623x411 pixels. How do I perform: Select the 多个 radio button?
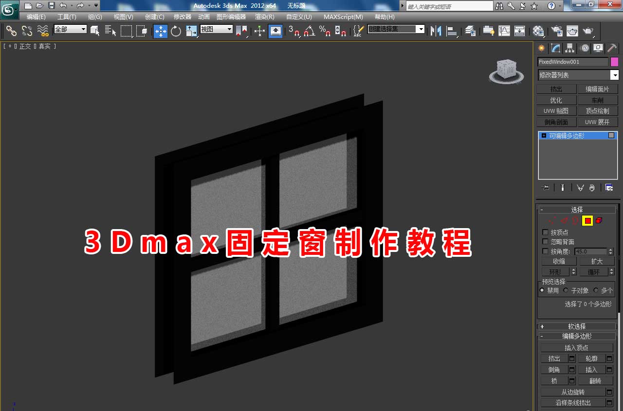[x=596, y=290]
